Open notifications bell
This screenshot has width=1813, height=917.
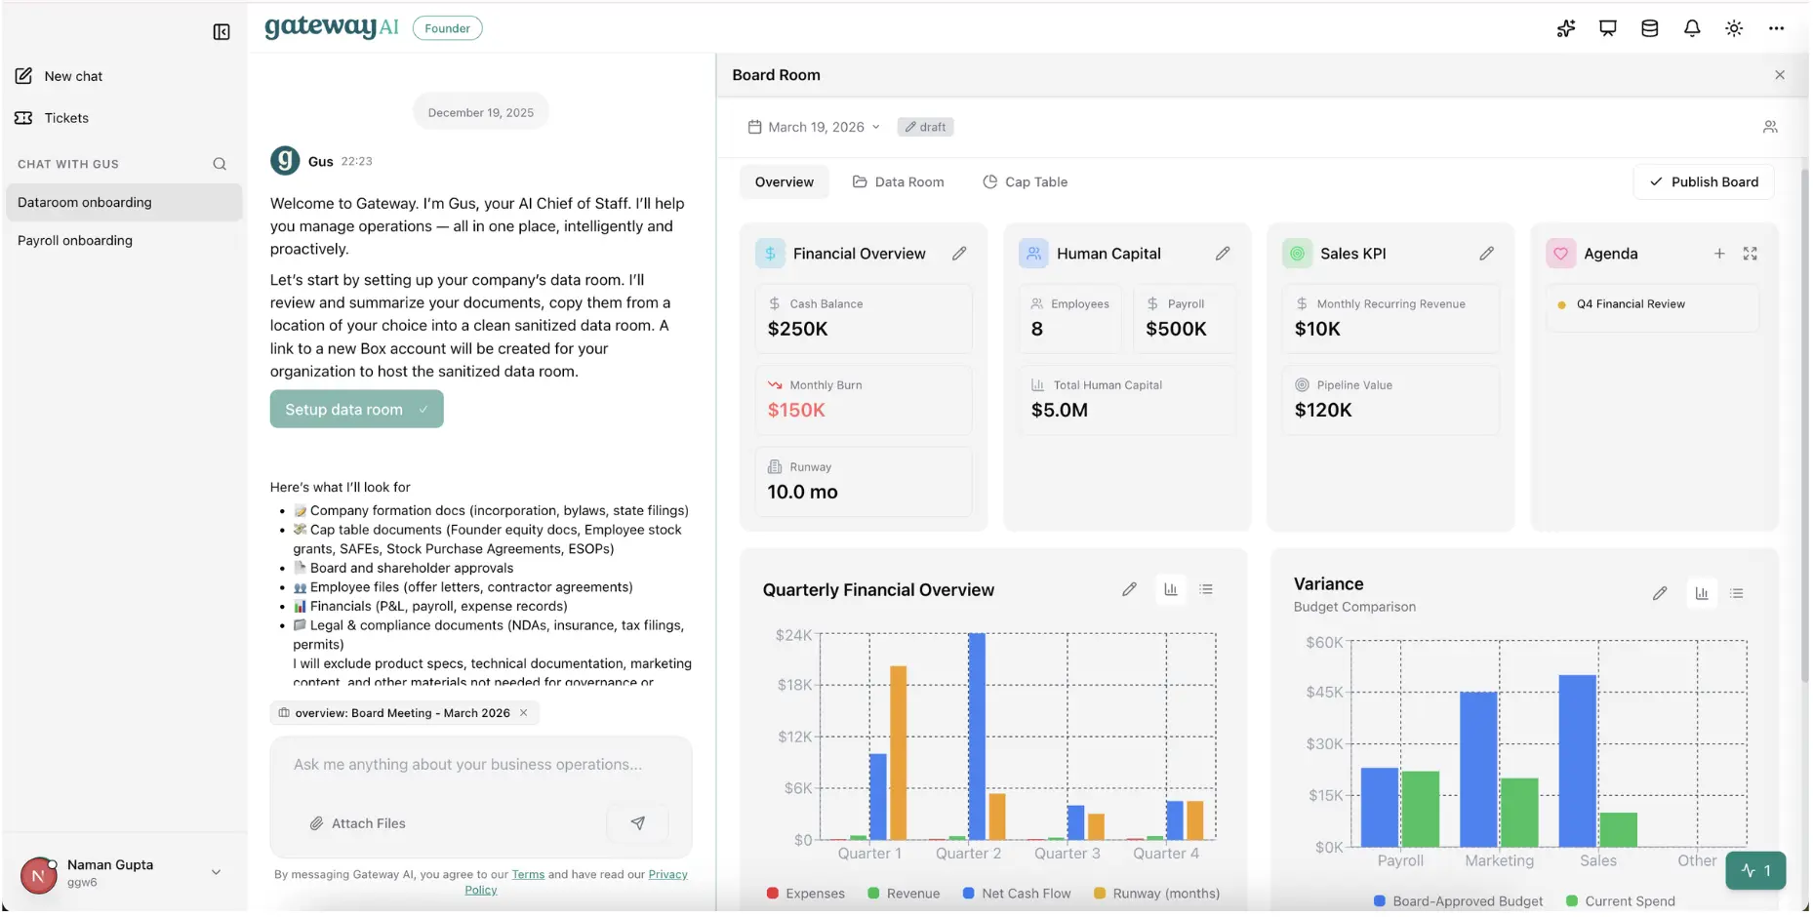point(1692,28)
